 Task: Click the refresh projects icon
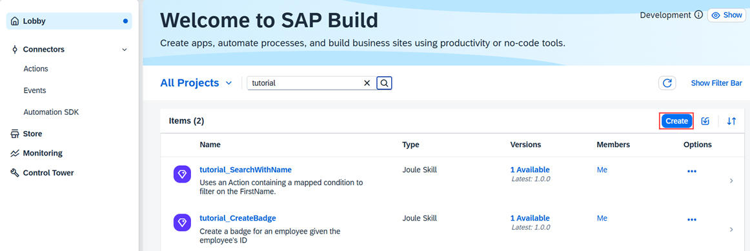667,83
